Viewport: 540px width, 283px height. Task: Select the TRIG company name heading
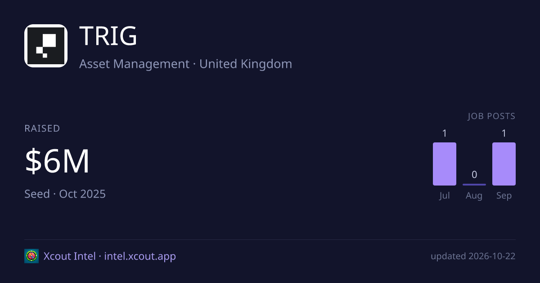pyautogui.click(x=108, y=36)
